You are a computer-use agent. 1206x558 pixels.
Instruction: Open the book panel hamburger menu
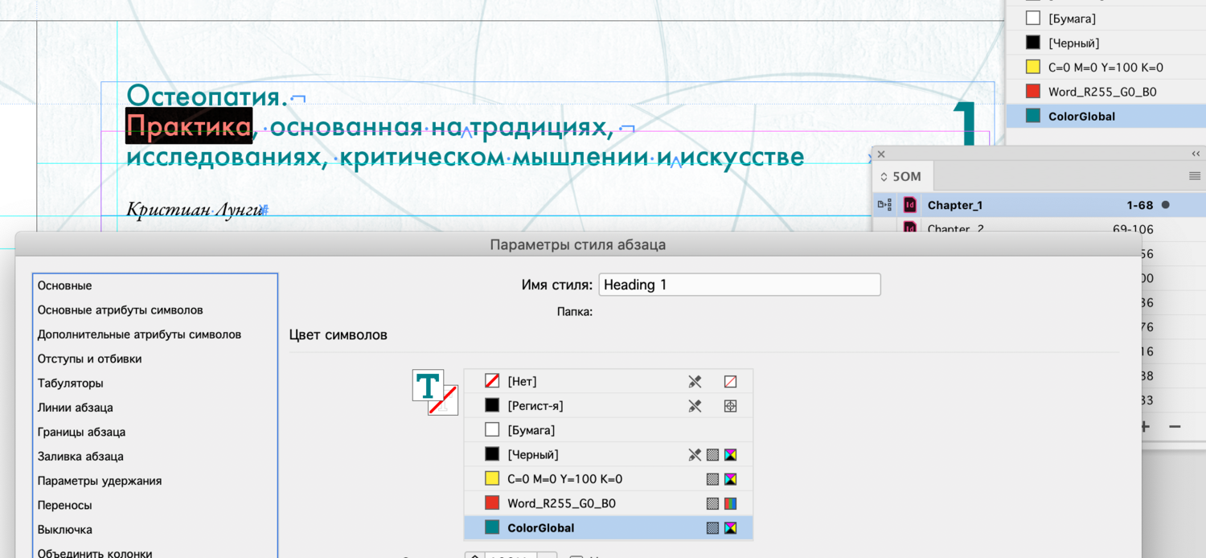1195,176
